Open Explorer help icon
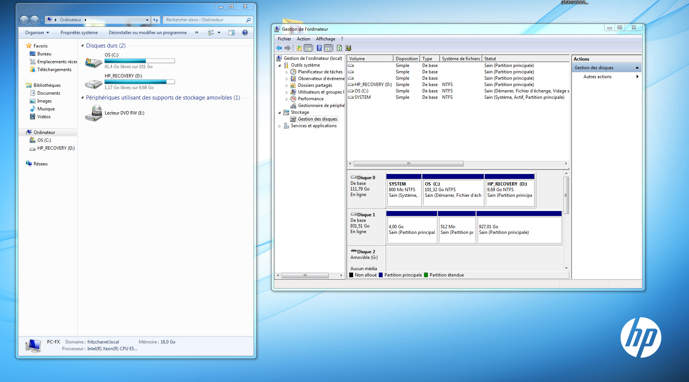The width and height of the screenshot is (689, 382). 245,33
